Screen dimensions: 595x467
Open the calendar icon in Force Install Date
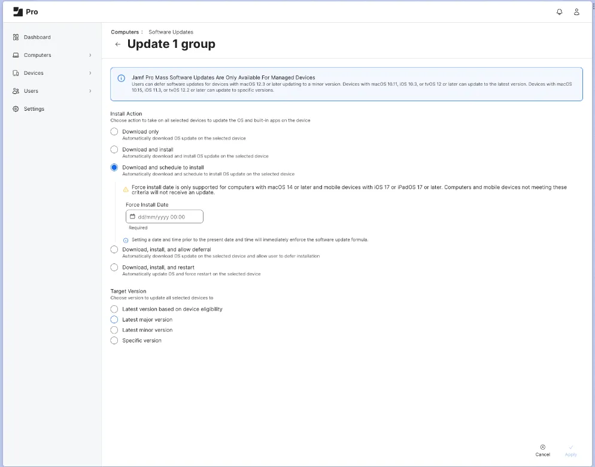[x=133, y=216]
